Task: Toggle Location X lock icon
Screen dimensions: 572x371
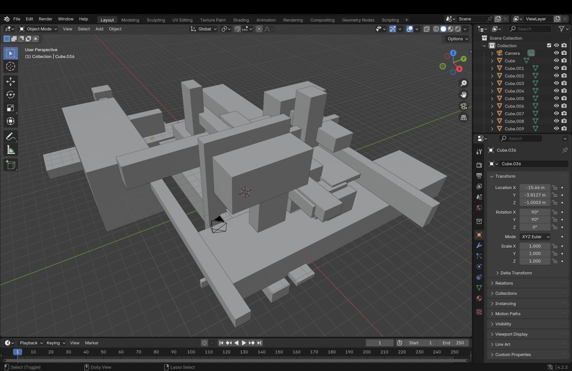Action: point(554,188)
